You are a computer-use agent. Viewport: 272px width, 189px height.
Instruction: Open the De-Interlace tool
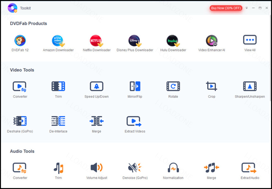click(58, 121)
